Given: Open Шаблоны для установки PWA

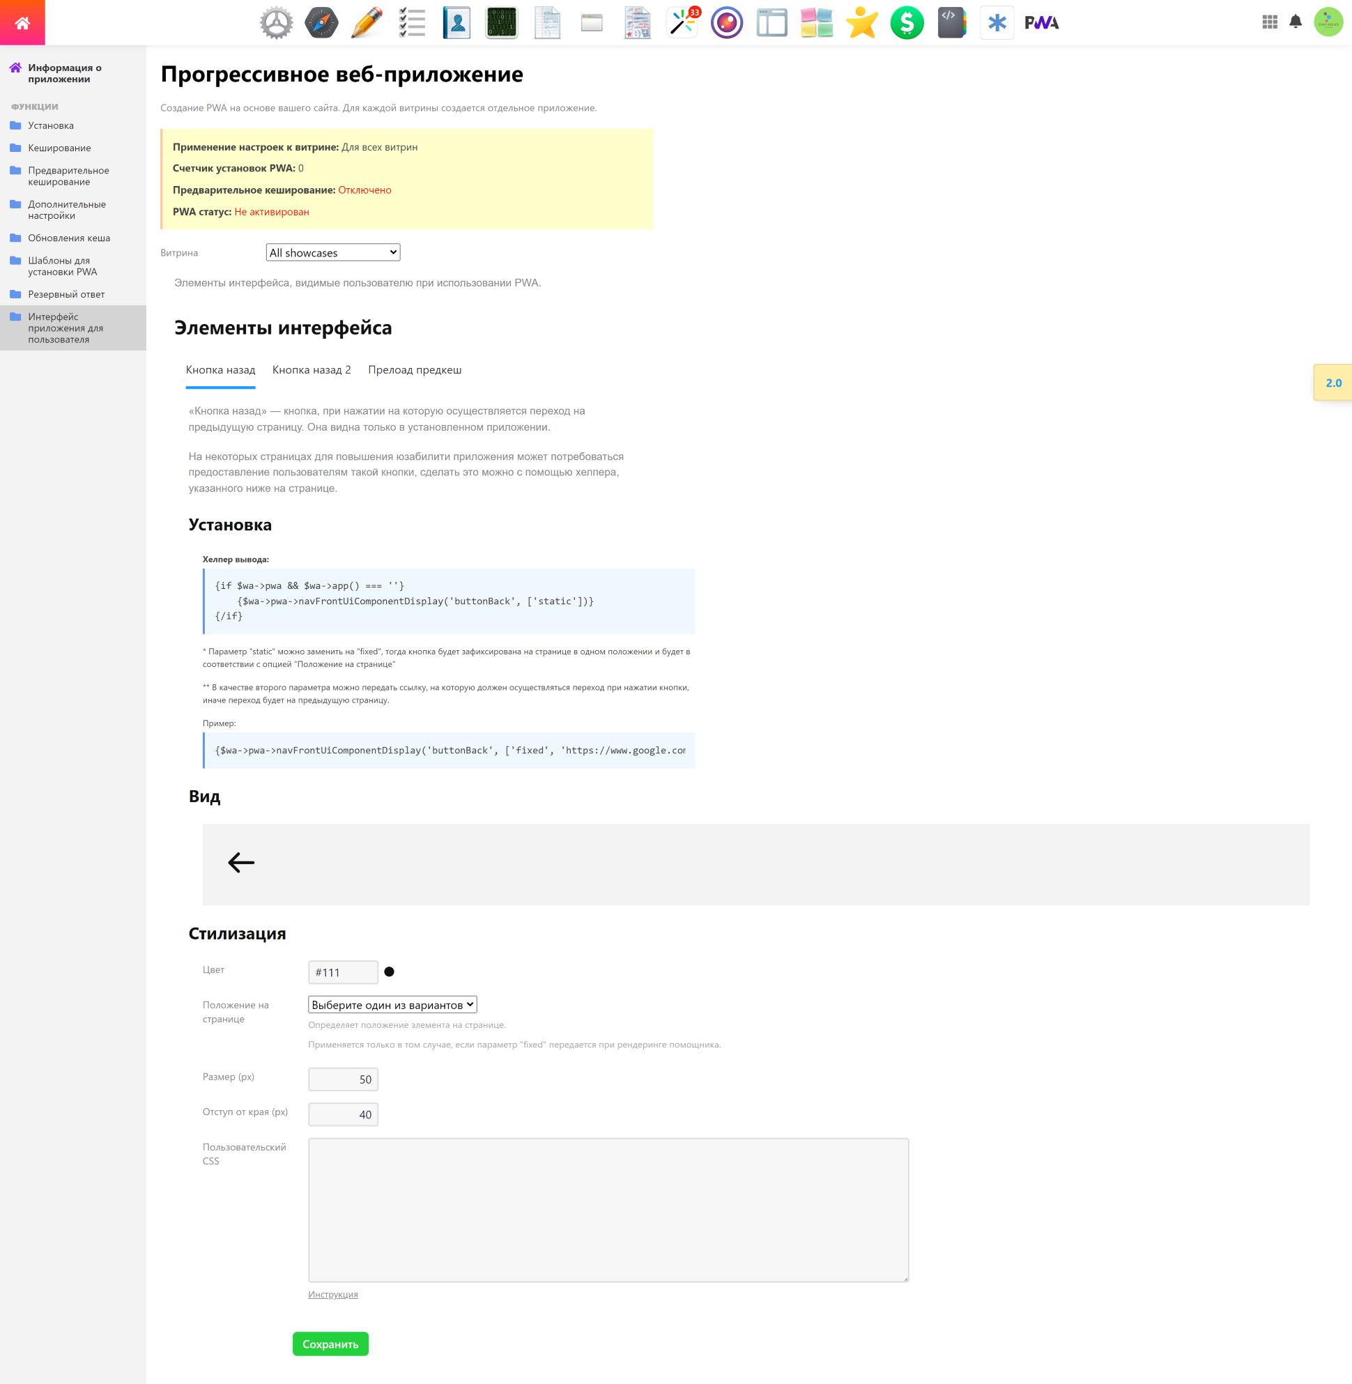Looking at the screenshot, I should 72,266.
